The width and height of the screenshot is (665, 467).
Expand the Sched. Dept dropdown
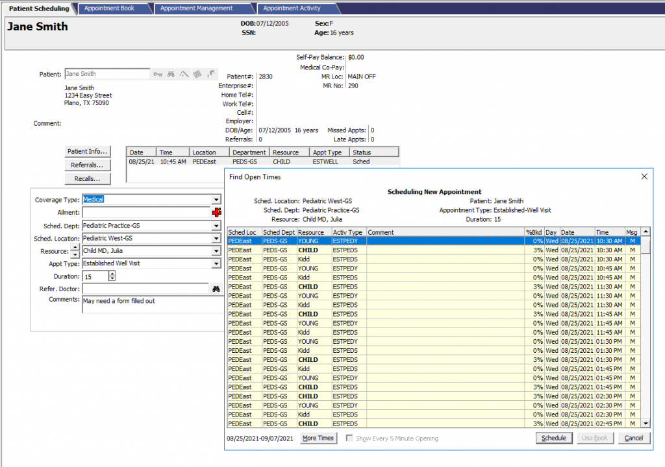click(216, 226)
